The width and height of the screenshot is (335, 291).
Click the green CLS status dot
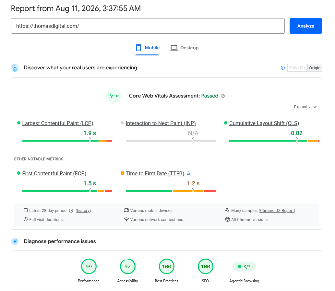pos(226,123)
